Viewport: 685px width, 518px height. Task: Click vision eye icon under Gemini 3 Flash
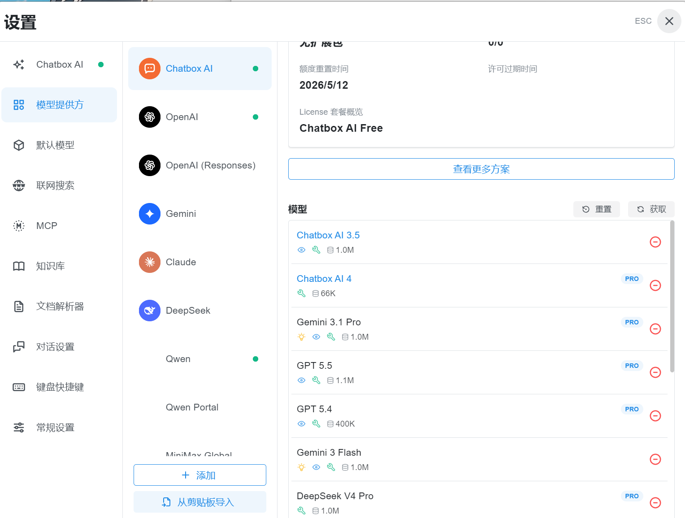click(316, 467)
